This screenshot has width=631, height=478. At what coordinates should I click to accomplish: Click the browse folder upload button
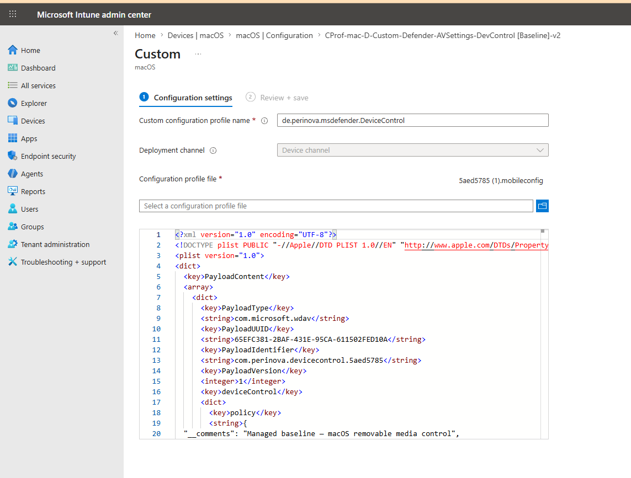[x=542, y=206]
